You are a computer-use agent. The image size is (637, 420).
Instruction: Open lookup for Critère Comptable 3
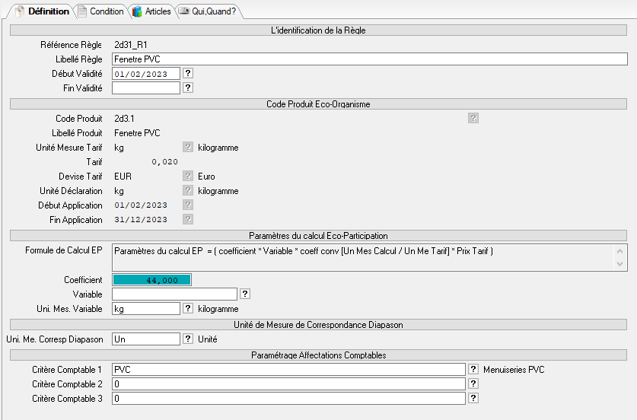point(473,398)
